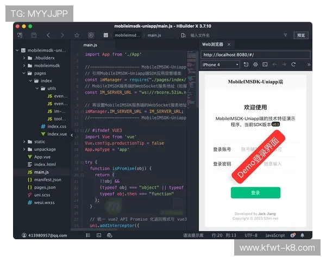Collapse the utils folder
The height and width of the screenshot is (261, 326).
coord(37,88)
